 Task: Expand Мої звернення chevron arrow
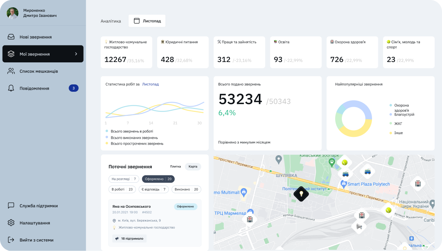pos(76,54)
